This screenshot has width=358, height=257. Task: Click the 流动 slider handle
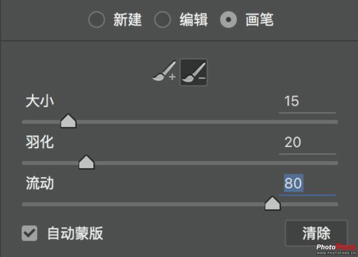click(x=272, y=203)
